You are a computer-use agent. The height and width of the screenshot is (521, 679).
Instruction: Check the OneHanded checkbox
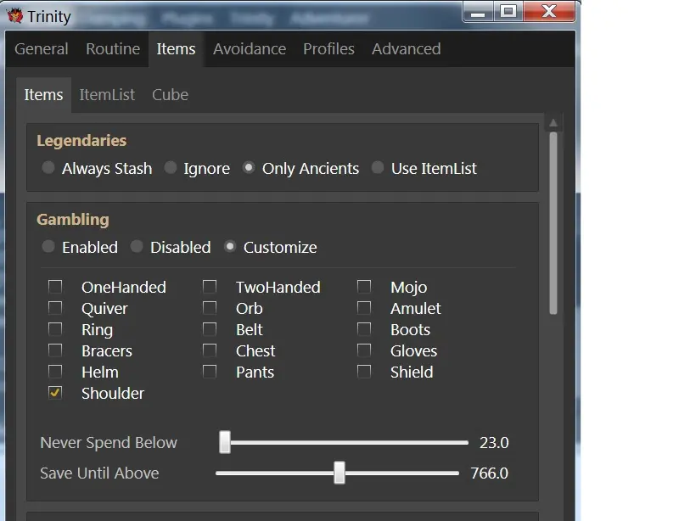(55, 286)
